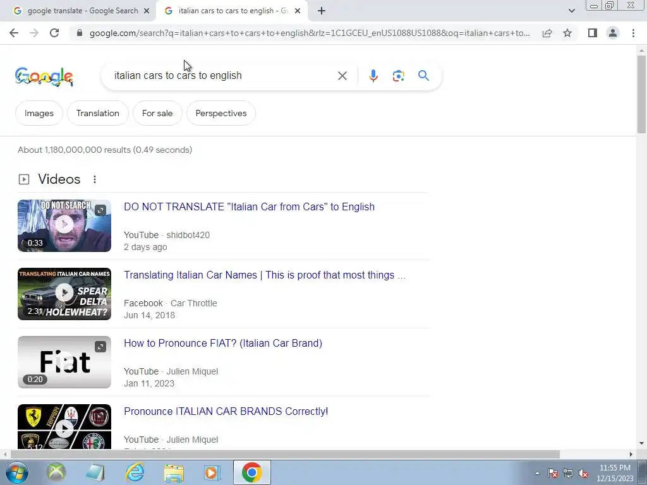This screenshot has width=647, height=485.
Task: Open Action Center flag icon
Action: [553, 473]
